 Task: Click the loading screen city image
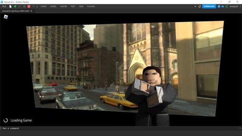[125, 69]
